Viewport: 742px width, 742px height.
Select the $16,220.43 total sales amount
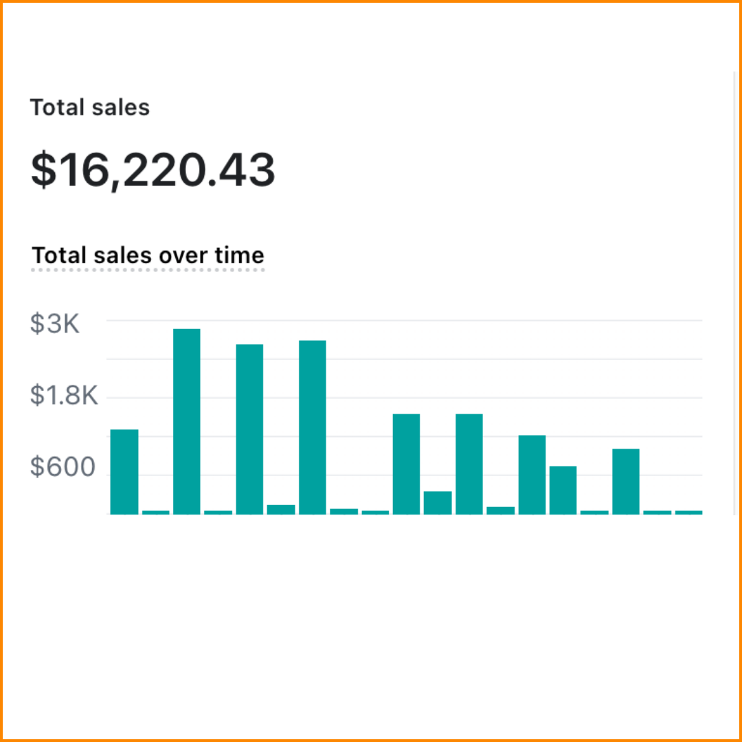[x=153, y=170]
